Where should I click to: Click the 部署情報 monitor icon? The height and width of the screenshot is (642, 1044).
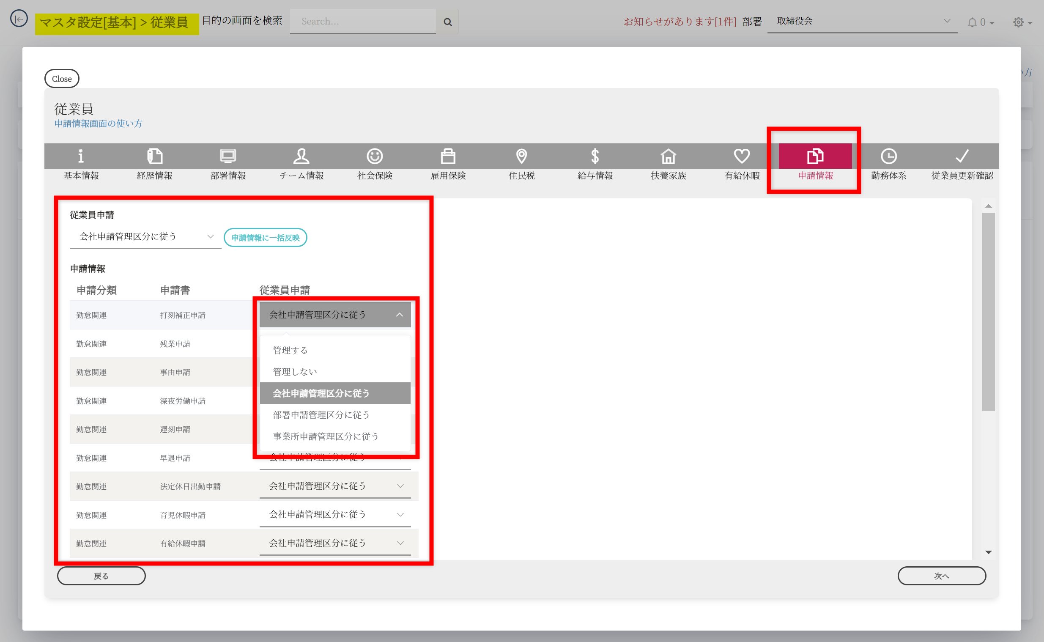(x=228, y=156)
